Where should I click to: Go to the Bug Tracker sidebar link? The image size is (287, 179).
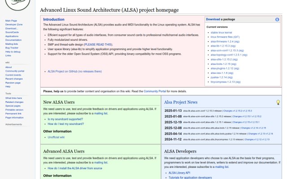[x=12, y=48]
